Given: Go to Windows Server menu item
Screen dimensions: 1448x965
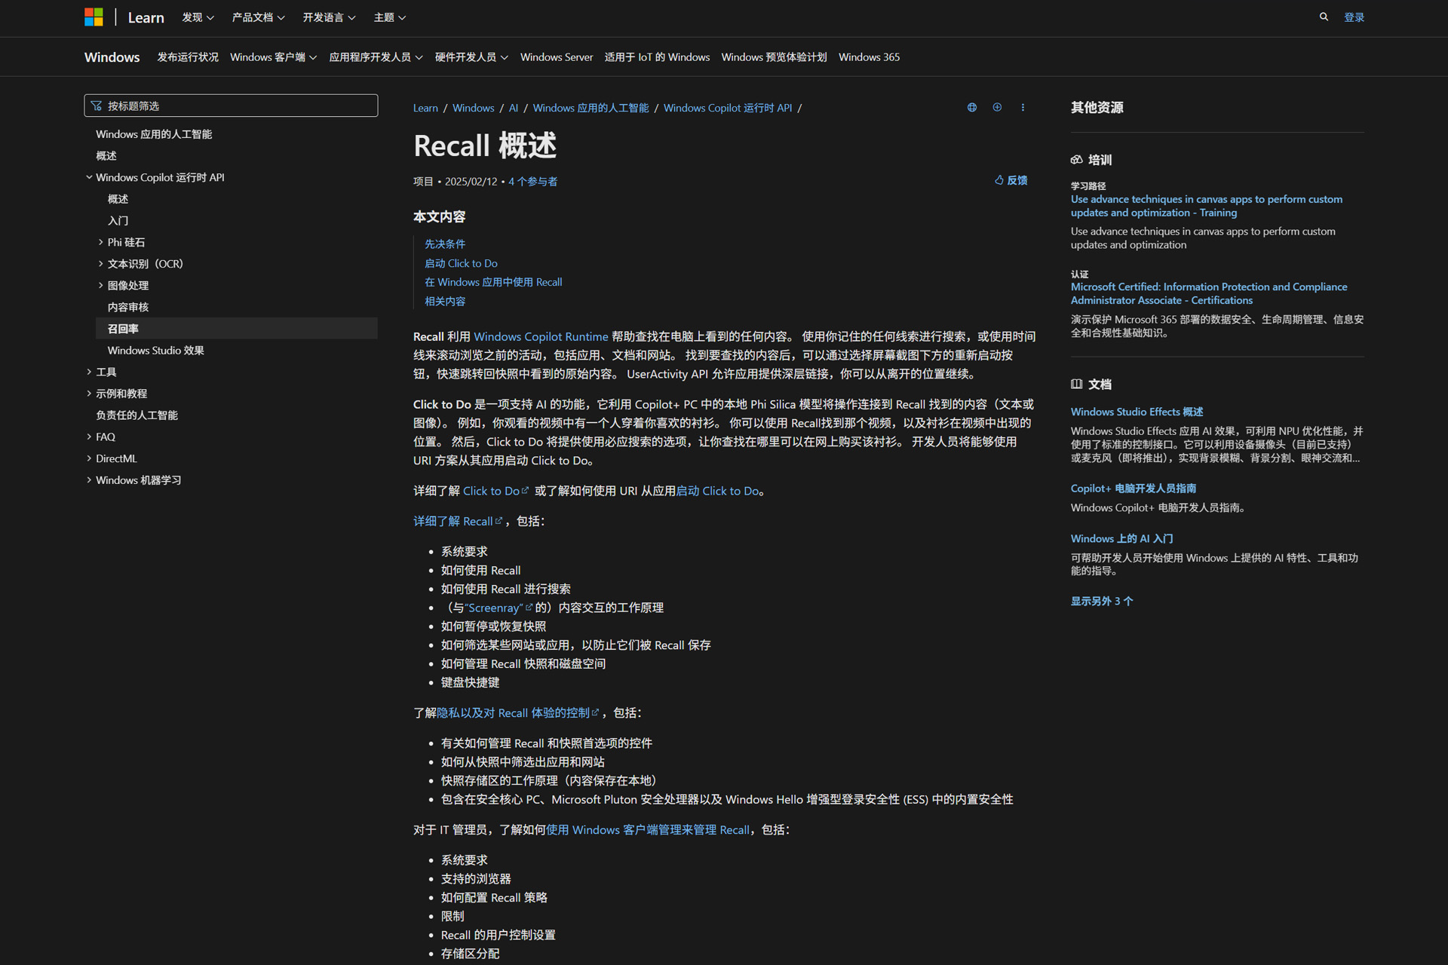Looking at the screenshot, I should (557, 57).
